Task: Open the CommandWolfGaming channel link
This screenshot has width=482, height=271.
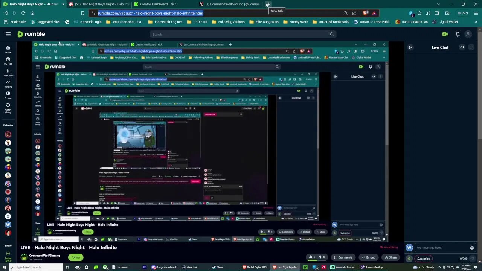Action: [x=44, y=256]
